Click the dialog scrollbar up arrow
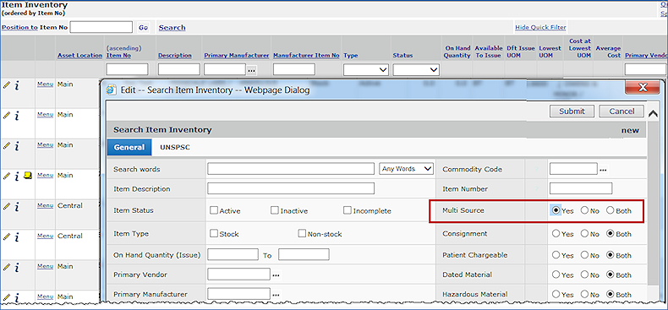 (652, 114)
